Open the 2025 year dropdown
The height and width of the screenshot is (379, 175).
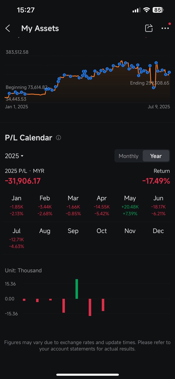click(14, 156)
